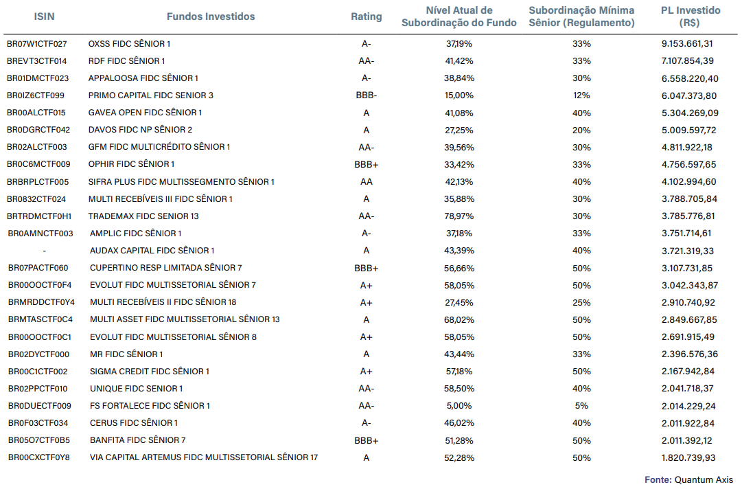The image size is (742, 489).
Task: Select the Rating column header
Action: point(366,16)
